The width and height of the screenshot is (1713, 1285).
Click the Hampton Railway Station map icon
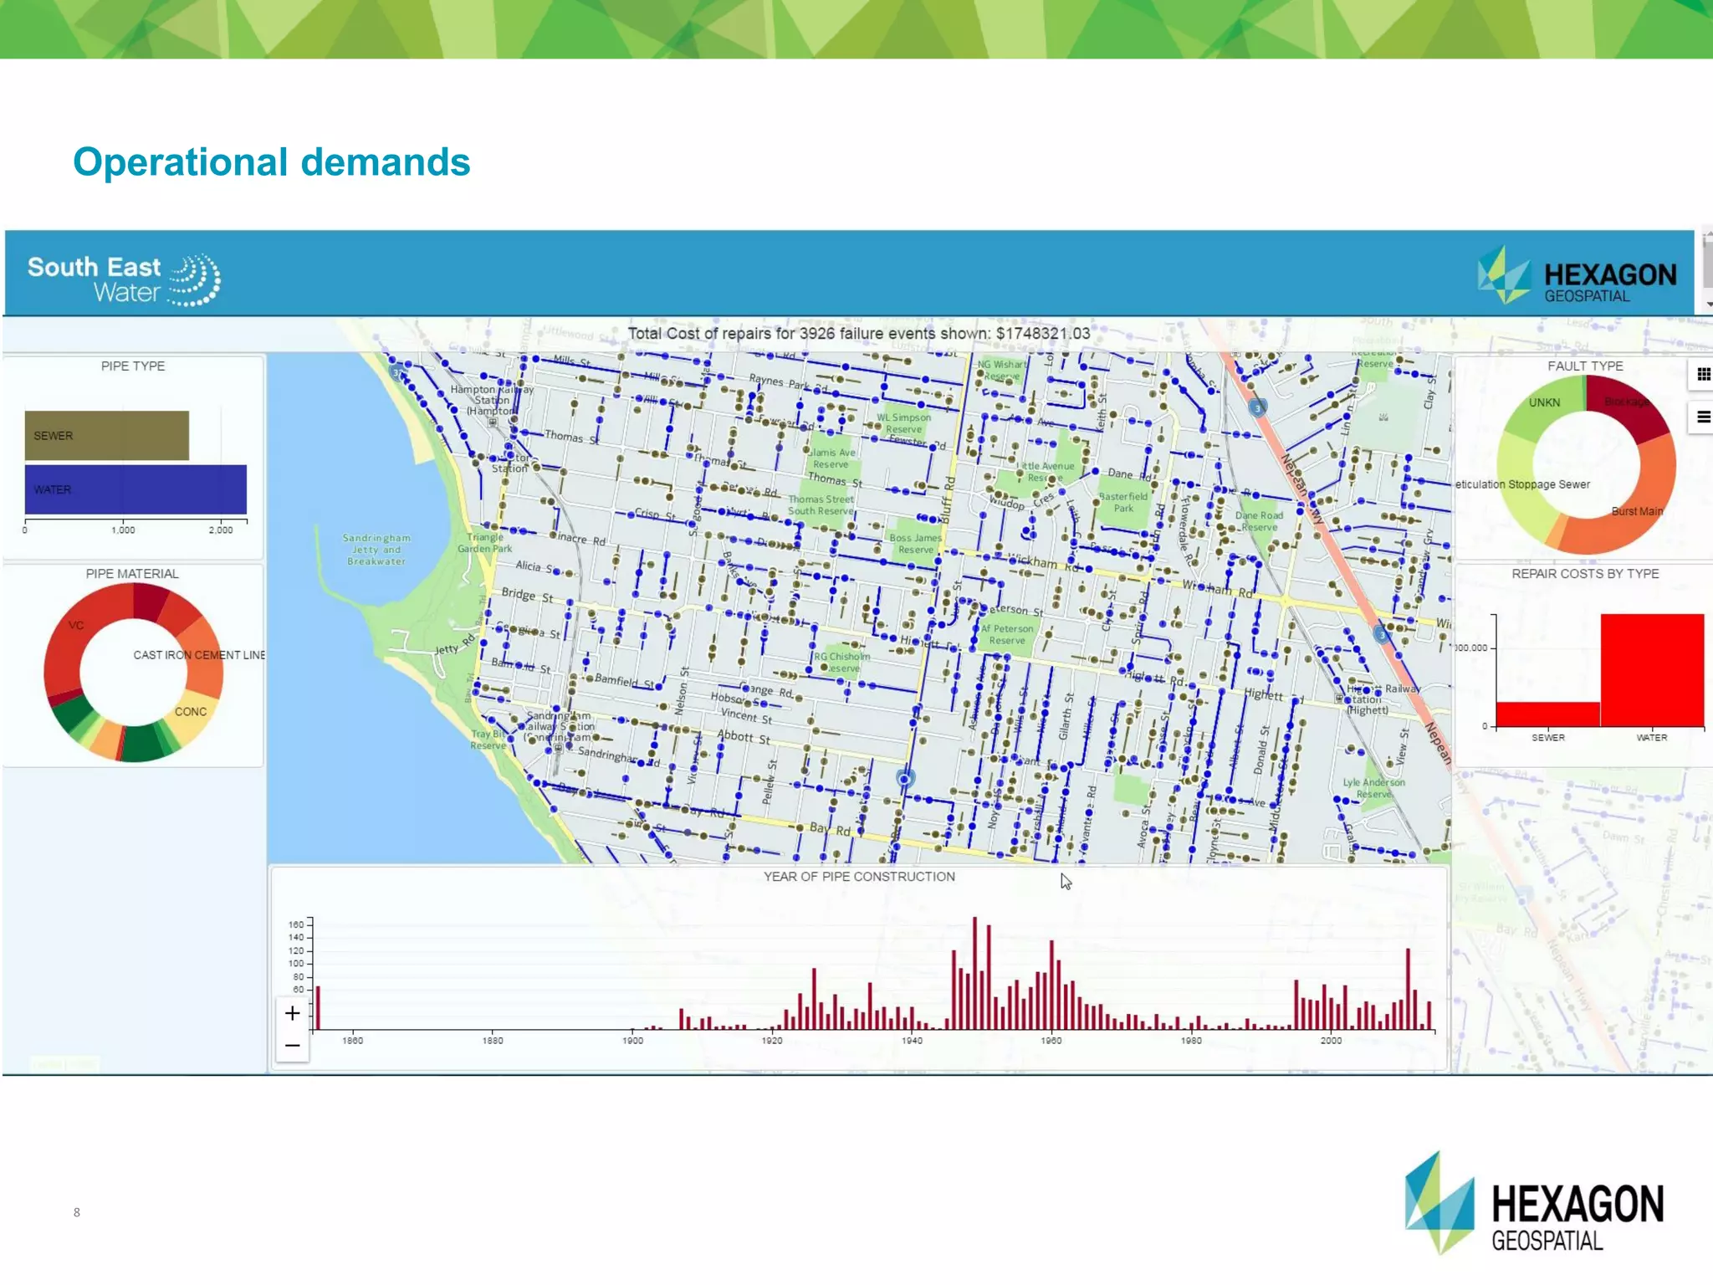pos(493,422)
